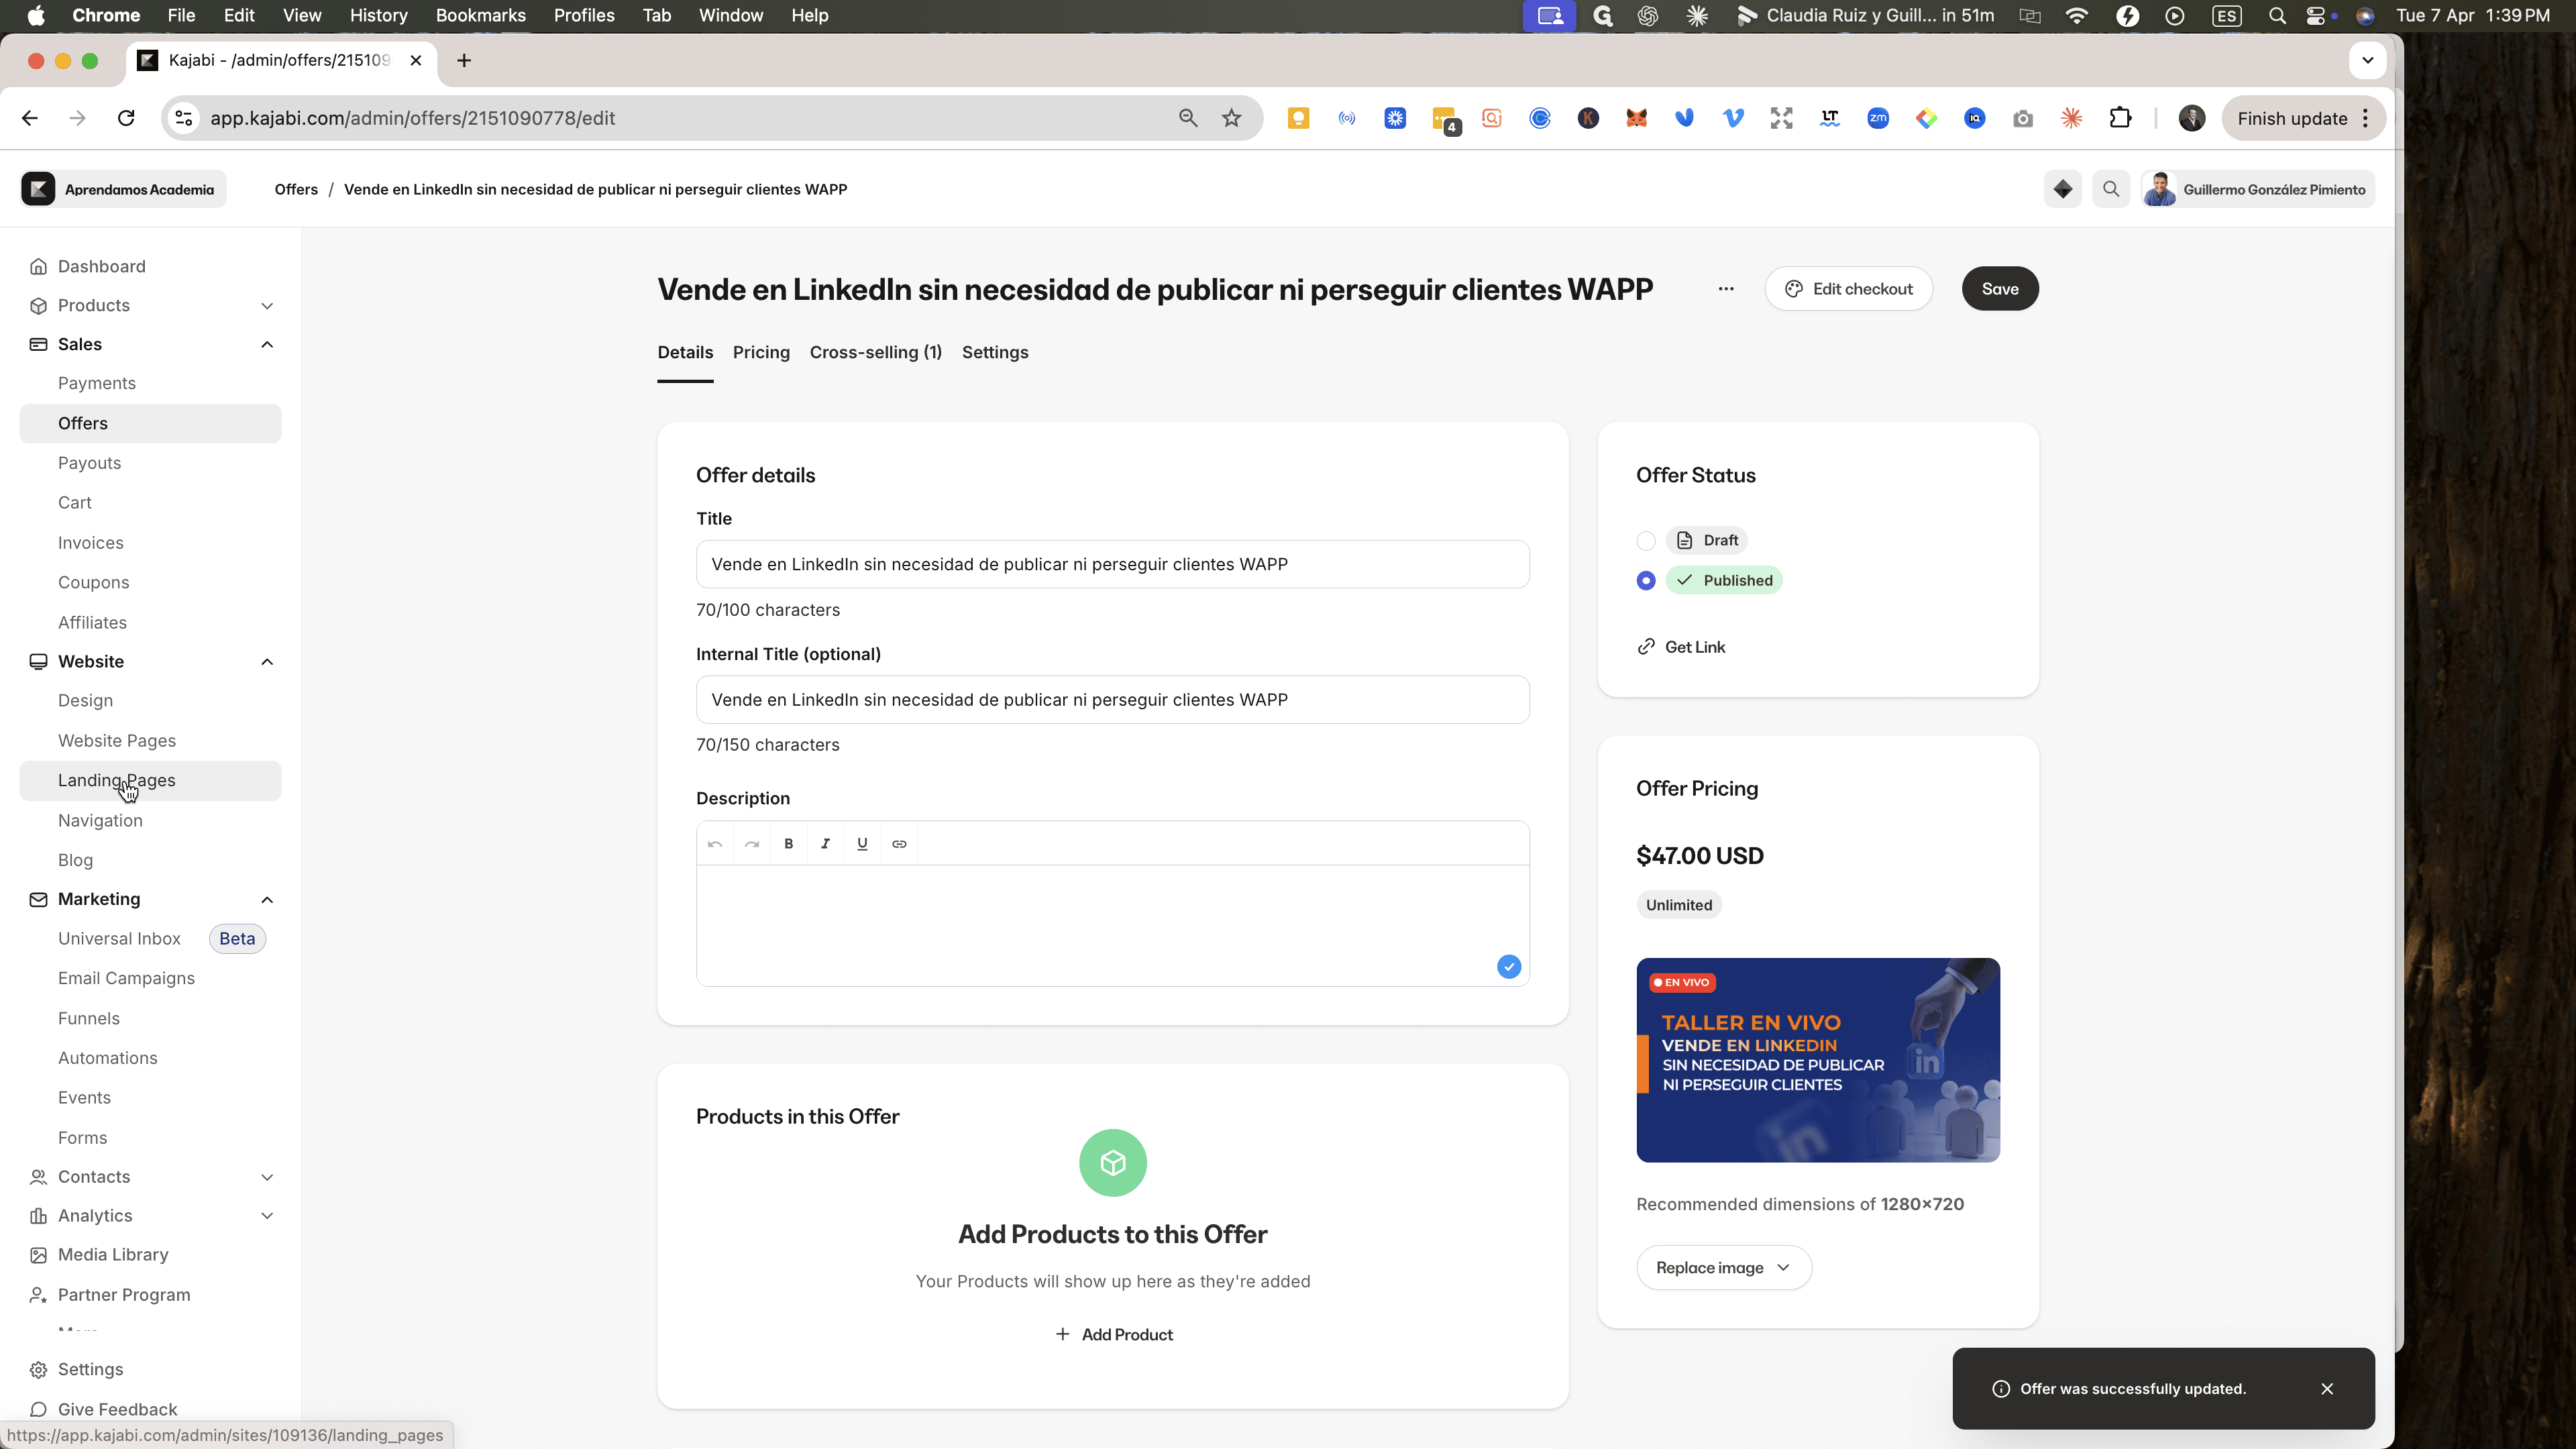Expand the Analytics section in sidebar
This screenshot has height=1449, width=2576.
[x=267, y=1215]
